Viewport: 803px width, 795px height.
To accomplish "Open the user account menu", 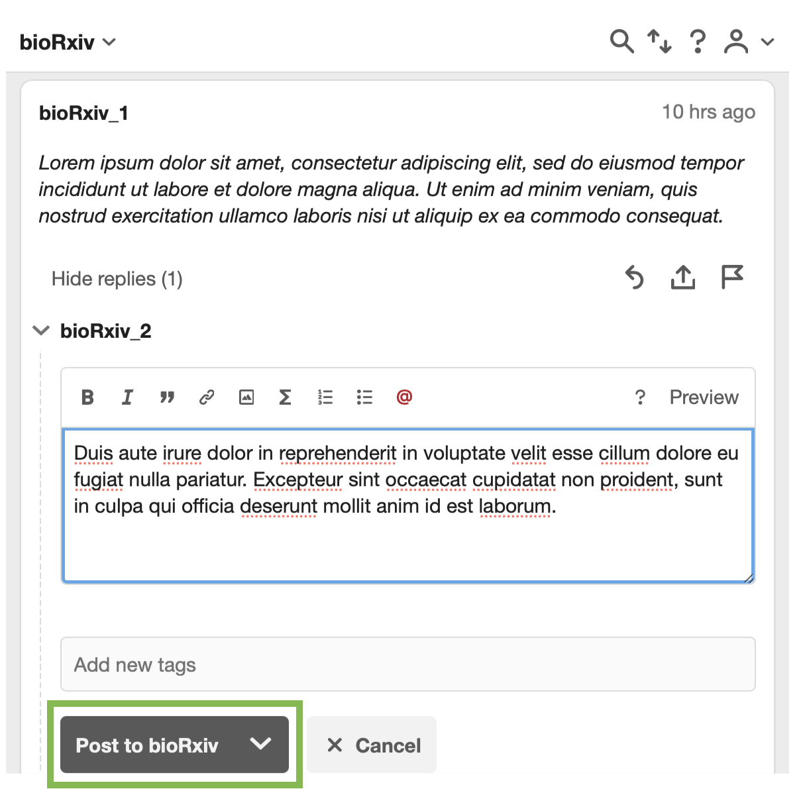I will (x=749, y=42).
